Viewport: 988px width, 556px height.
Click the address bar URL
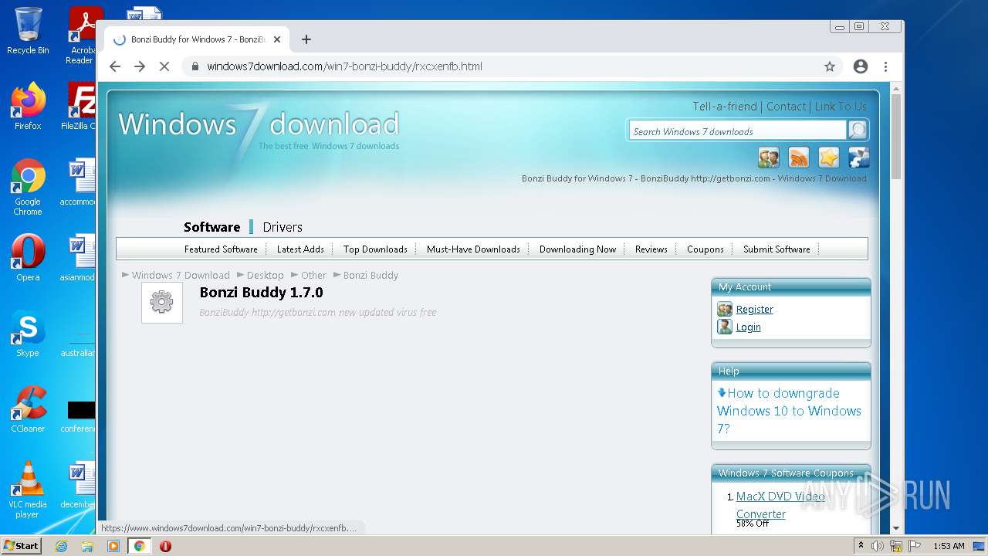(344, 66)
